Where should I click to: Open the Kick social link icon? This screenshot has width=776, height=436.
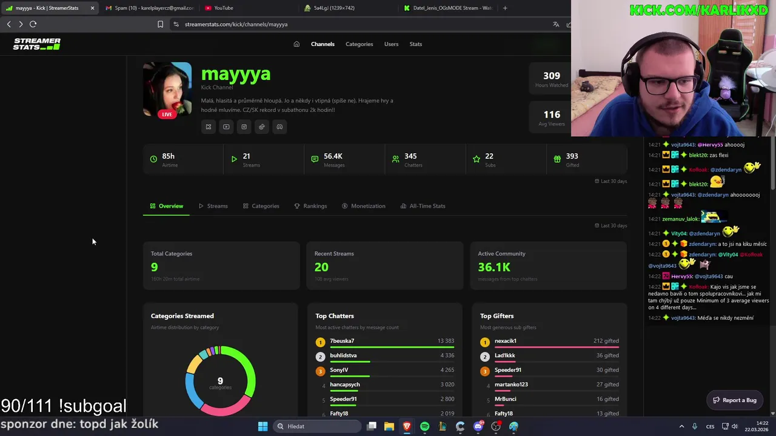(209, 127)
